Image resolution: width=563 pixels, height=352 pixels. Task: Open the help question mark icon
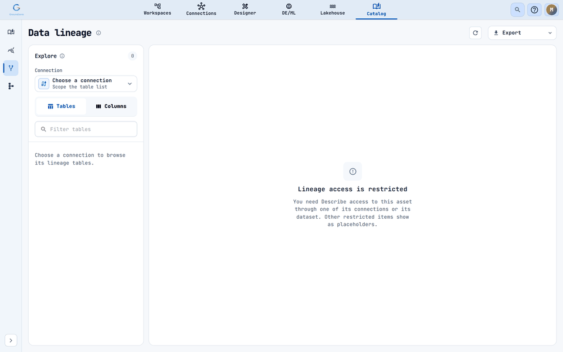pos(534,10)
